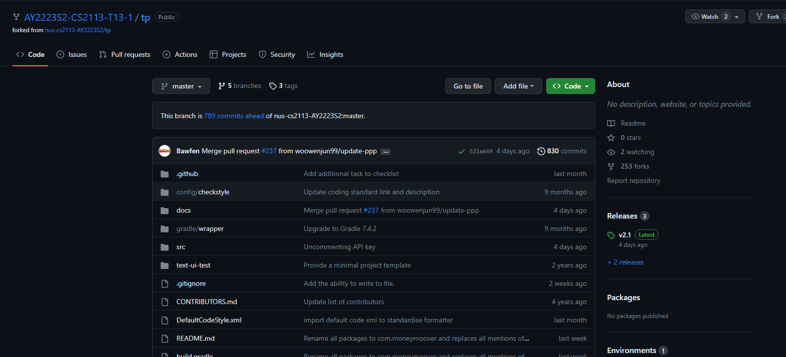Click the star icon beside 0 stars
The image size is (786, 357).
pyautogui.click(x=611, y=137)
